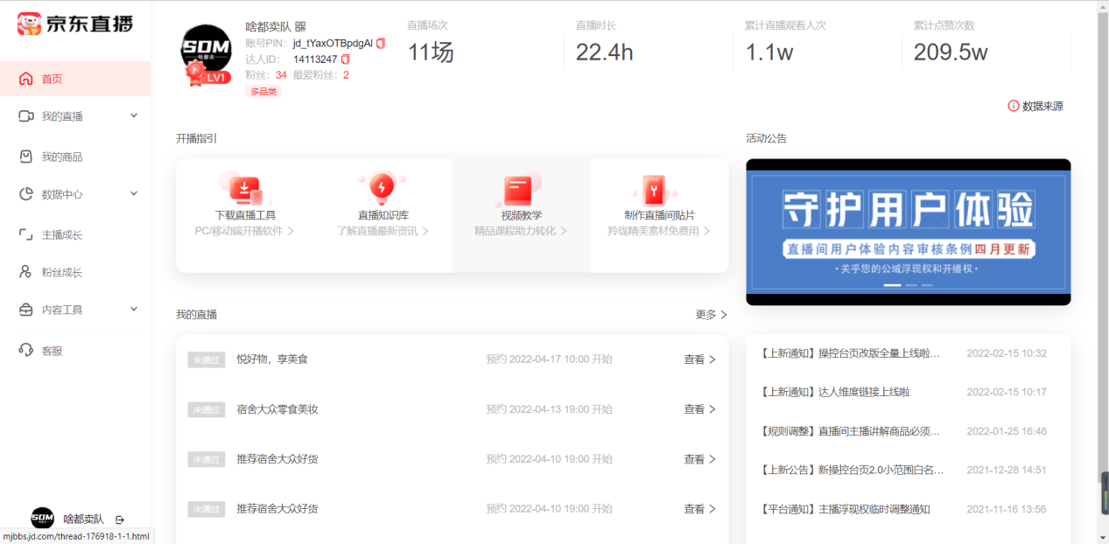Copy the account PIN via copy icon
The height and width of the screenshot is (544, 1109).
click(x=381, y=43)
